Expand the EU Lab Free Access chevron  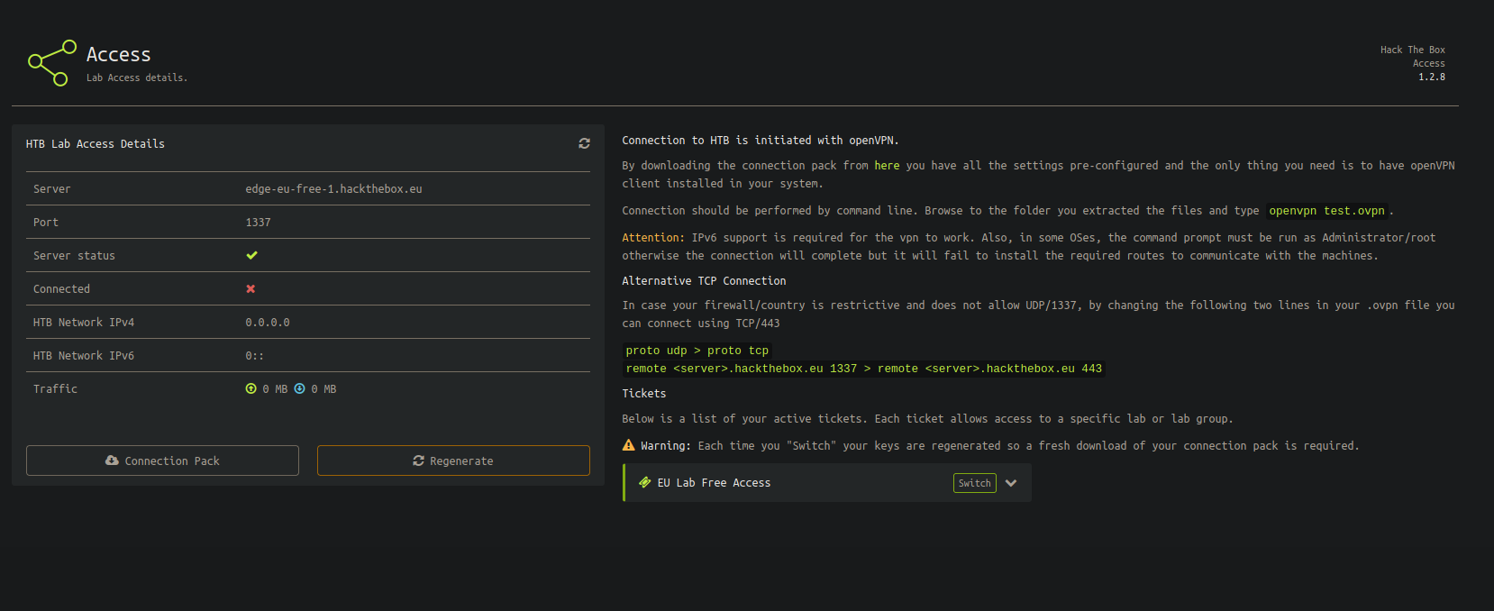(x=1011, y=483)
